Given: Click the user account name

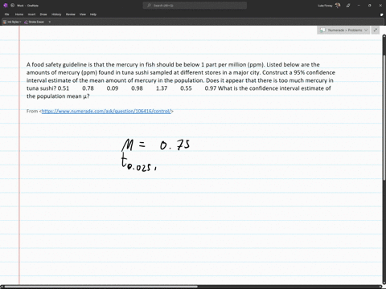Looking at the screenshot, I should point(325,6).
